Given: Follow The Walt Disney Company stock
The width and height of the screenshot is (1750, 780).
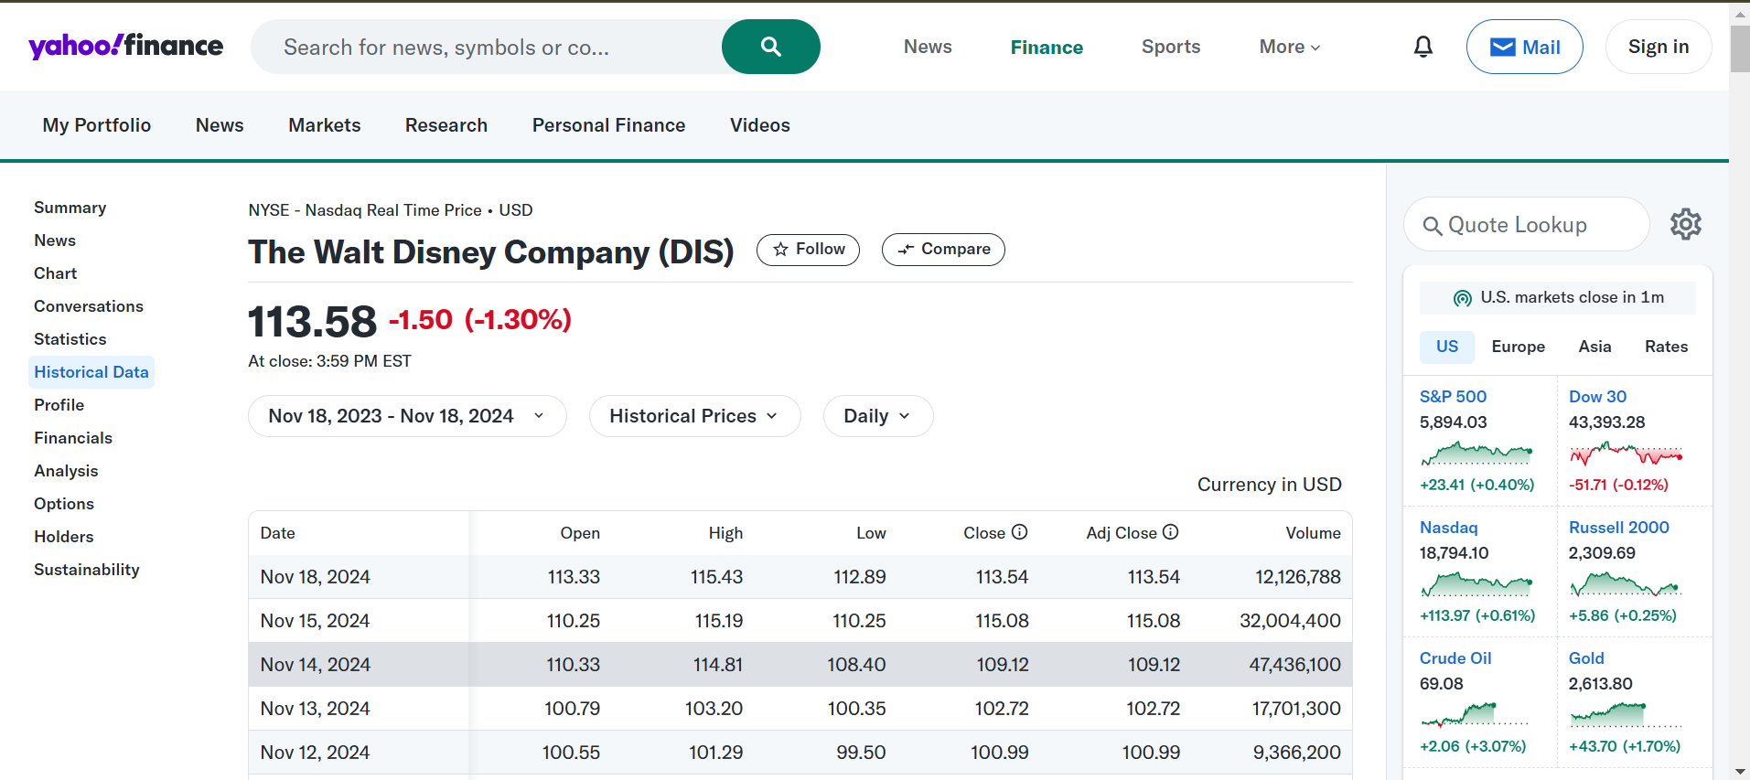Looking at the screenshot, I should [x=808, y=250].
